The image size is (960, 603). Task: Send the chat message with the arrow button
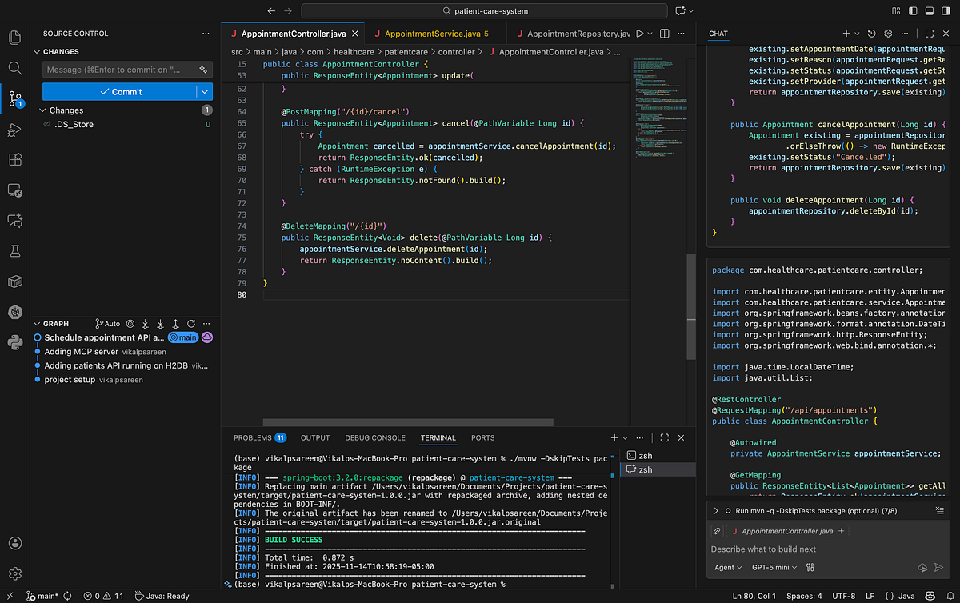pyautogui.click(x=938, y=567)
